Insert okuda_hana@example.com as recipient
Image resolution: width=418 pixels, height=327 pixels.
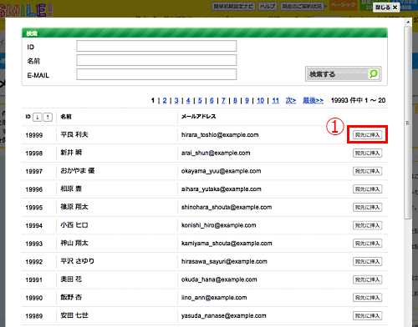pyautogui.click(x=367, y=279)
